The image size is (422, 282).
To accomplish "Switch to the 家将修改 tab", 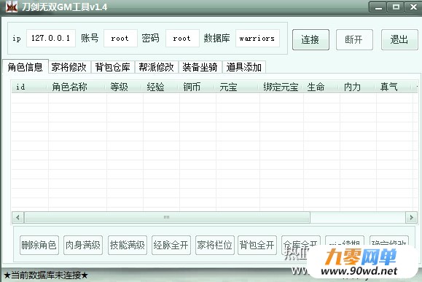I will coord(69,67).
